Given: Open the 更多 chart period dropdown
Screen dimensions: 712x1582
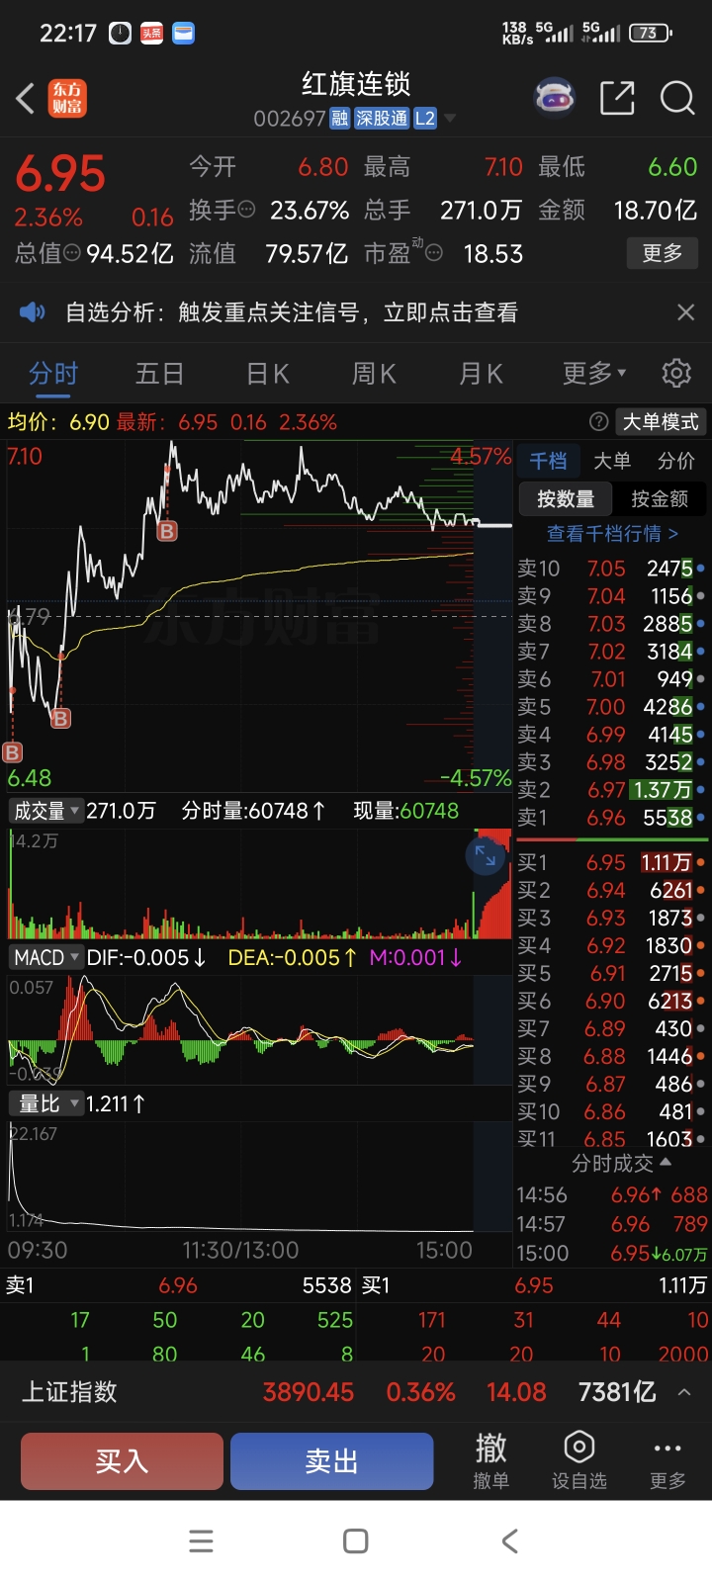Looking at the screenshot, I should click(594, 373).
